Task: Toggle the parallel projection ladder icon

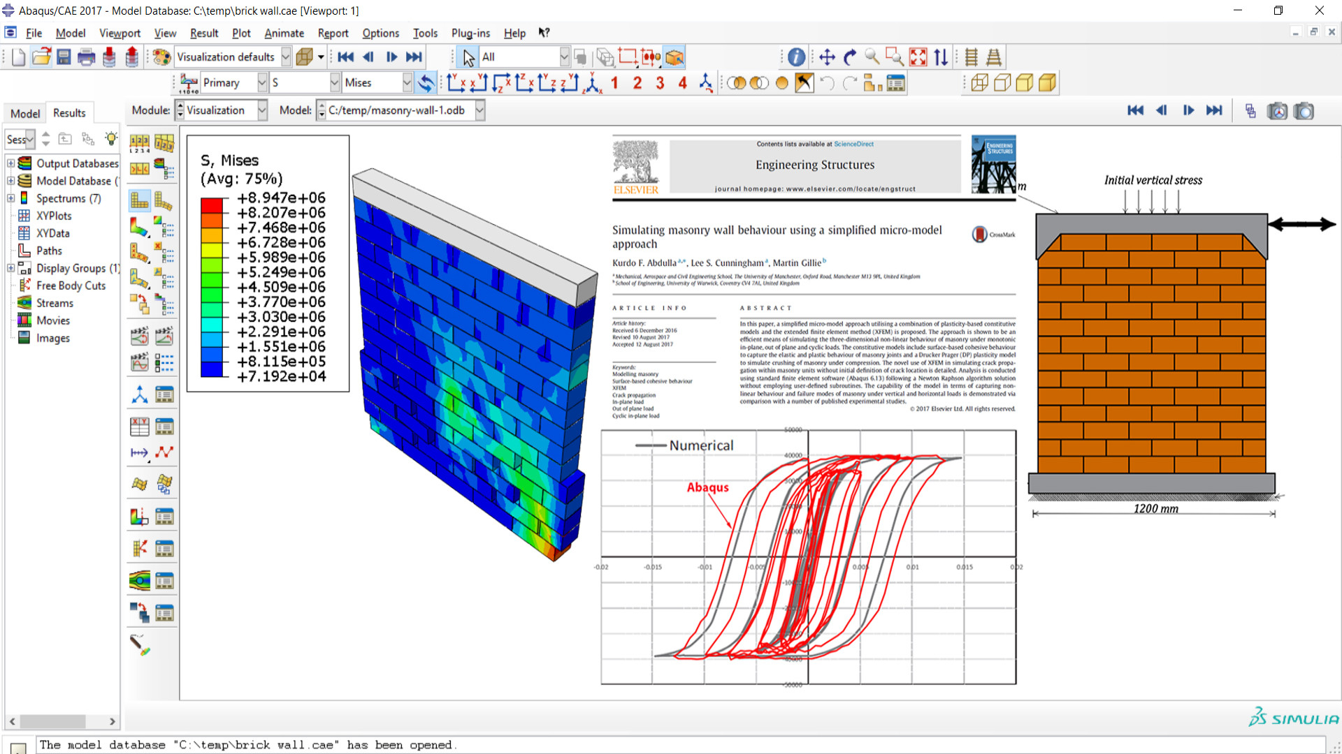Action: click(971, 57)
